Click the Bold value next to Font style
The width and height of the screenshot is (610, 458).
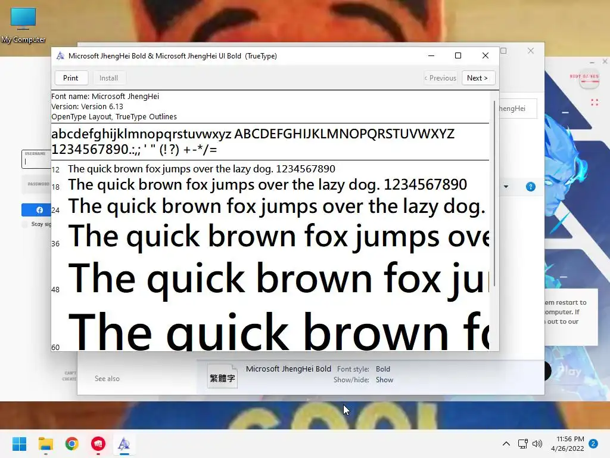click(x=383, y=369)
